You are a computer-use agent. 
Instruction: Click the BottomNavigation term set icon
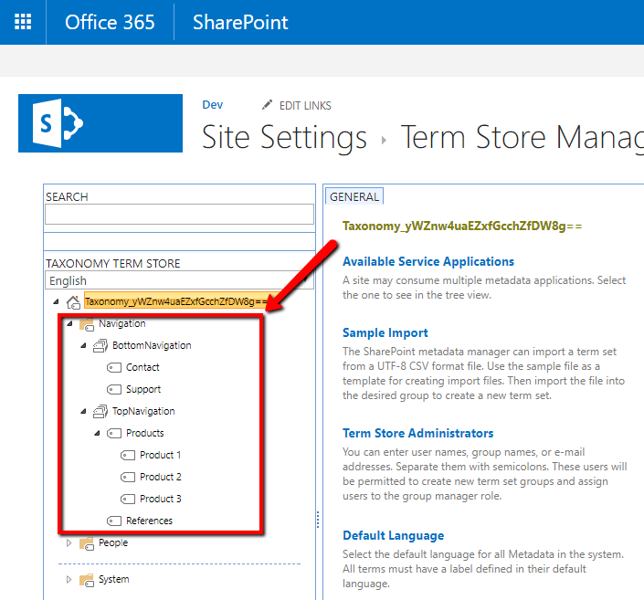(100, 346)
